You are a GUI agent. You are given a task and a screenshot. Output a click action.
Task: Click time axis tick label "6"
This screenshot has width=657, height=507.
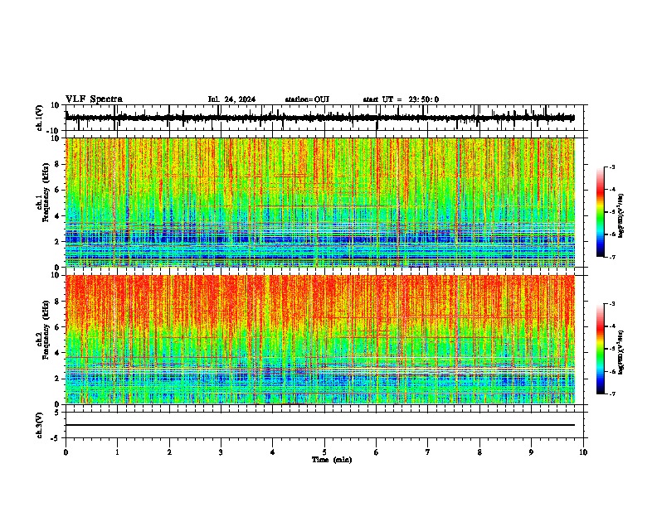(376, 452)
